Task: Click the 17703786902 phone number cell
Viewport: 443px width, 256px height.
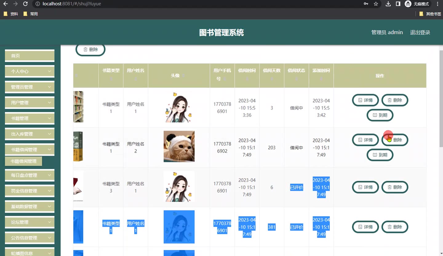Action: click(222, 147)
